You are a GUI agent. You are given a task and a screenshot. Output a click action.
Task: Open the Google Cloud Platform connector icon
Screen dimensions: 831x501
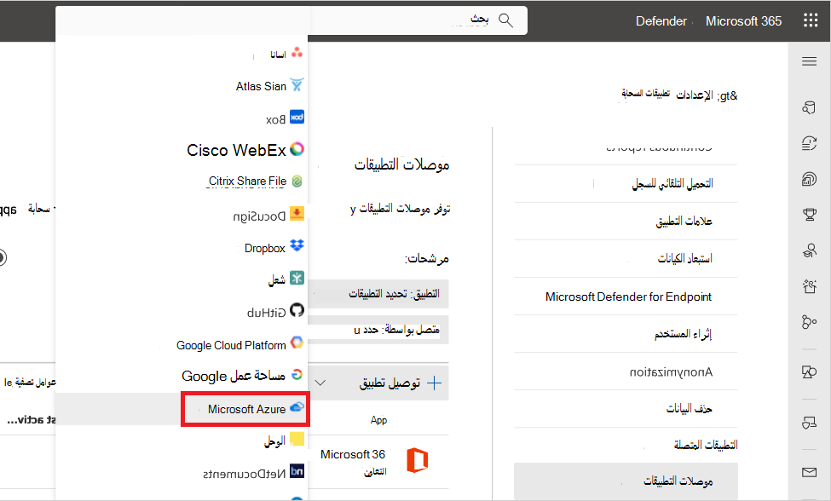(x=297, y=343)
